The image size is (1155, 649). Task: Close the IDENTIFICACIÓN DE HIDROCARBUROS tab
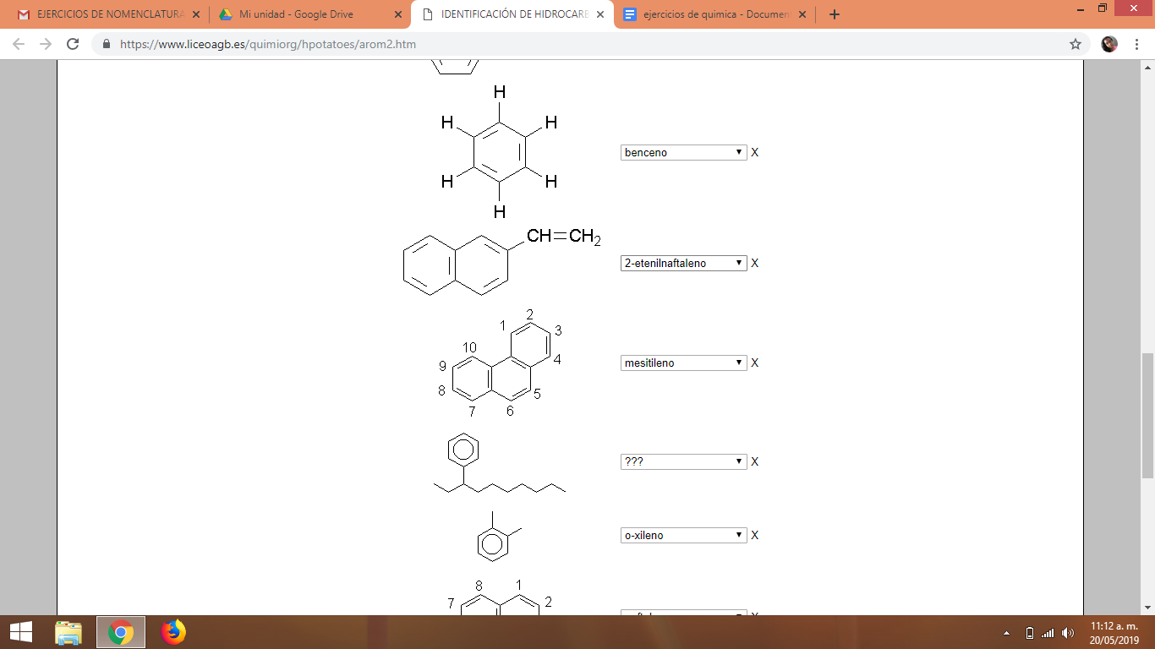[x=599, y=14]
